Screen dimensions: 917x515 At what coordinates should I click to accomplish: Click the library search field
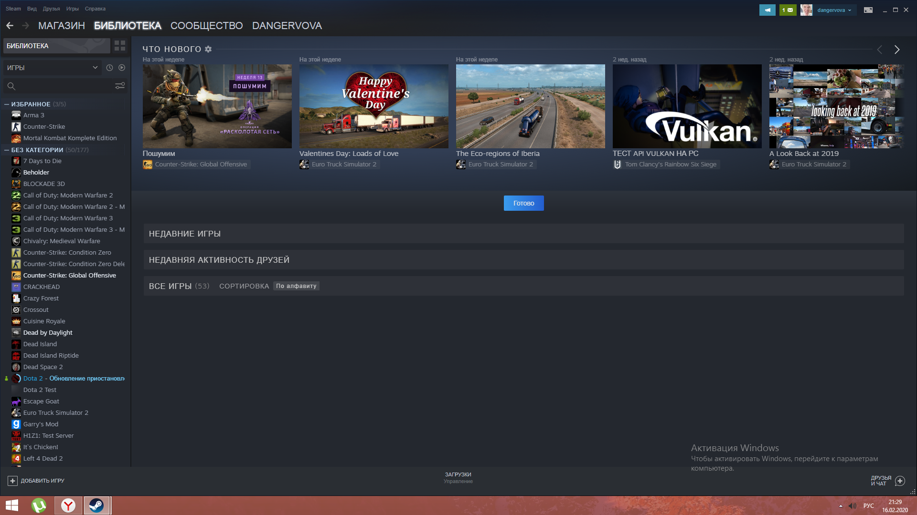click(x=64, y=86)
